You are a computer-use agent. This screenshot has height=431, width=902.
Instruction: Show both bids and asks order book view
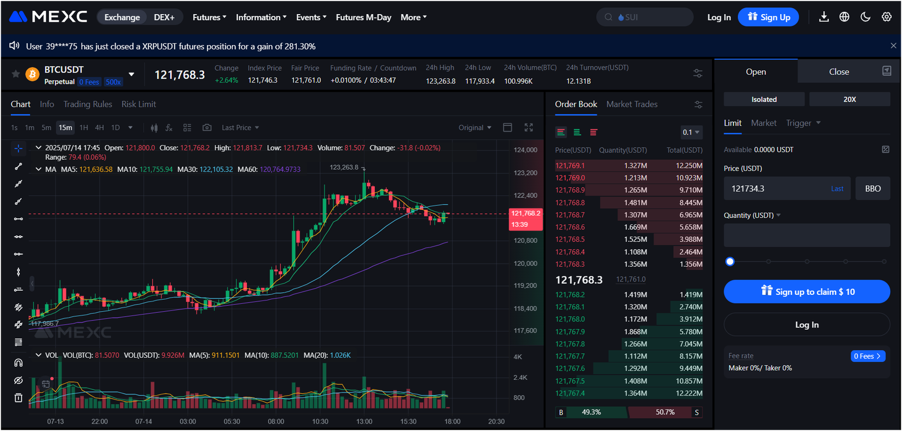pyautogui.click(x=561, y=132)
